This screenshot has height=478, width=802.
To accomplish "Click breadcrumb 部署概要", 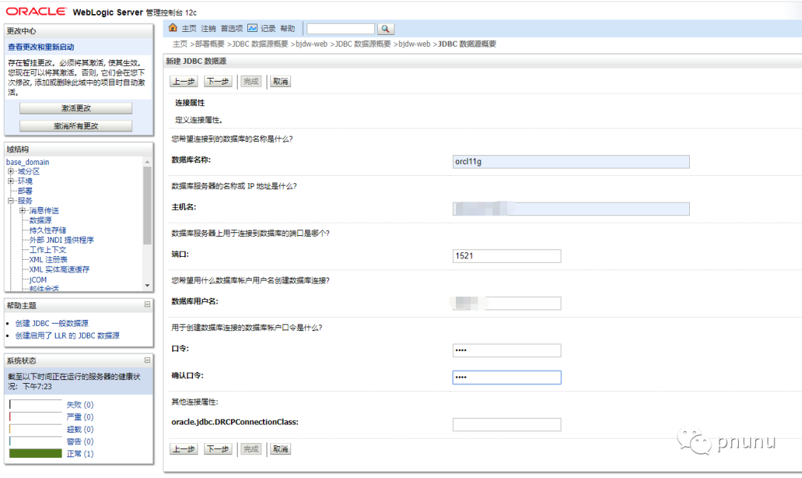I will tap(209, 44).
